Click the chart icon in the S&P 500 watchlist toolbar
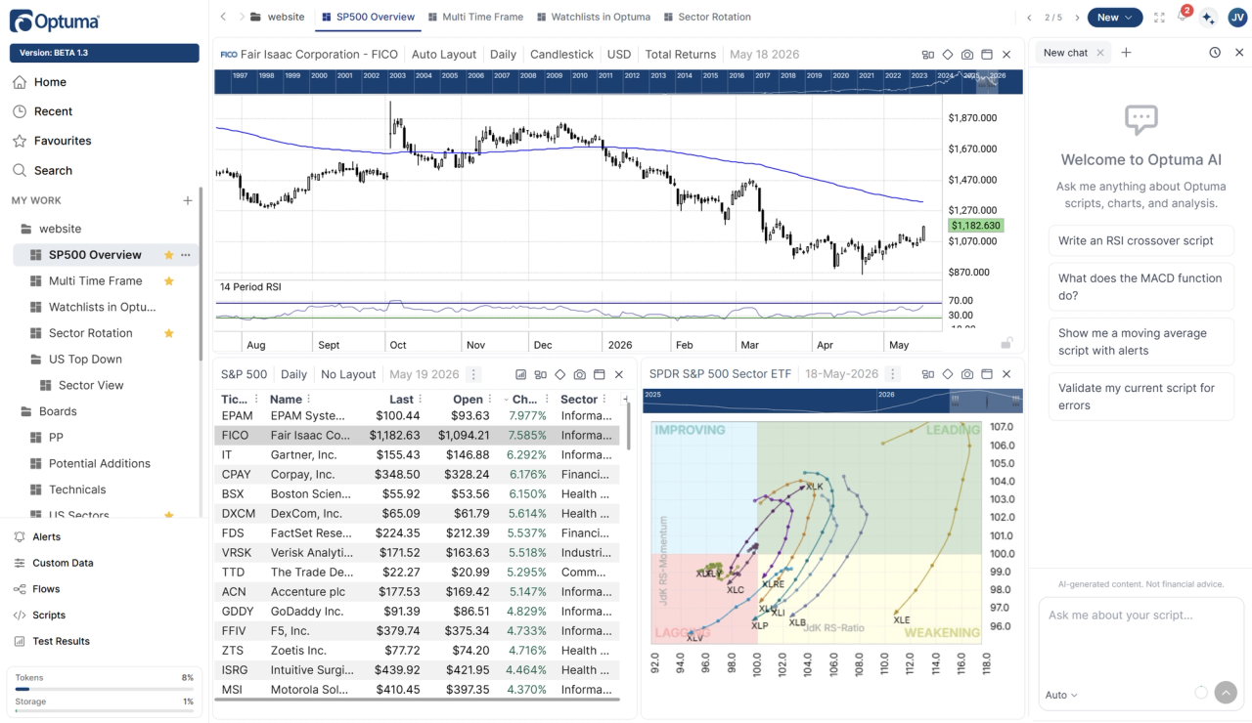Screen dimensions: 1252x723 [520, 374]
